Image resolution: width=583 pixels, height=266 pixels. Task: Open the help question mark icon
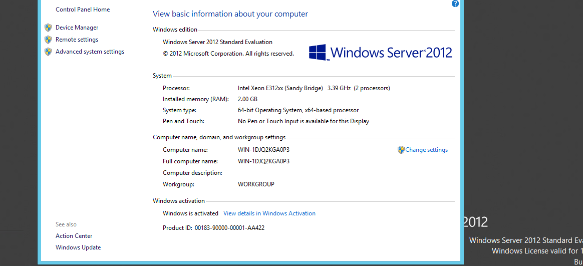coord(455,4)
